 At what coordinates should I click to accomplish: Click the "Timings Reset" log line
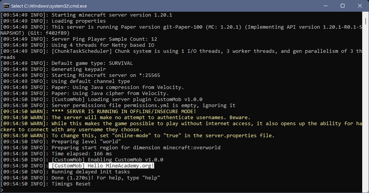(x=71, y=184)
